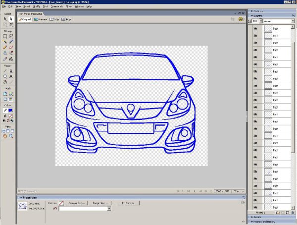Image resolution: width=297 pixels, height=225 pixels.
Task: Choose the Text tool in the toolbox
Action: [11, 77]
